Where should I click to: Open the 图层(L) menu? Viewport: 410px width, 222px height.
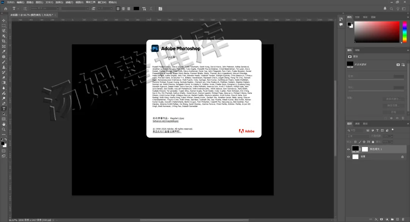tap(39, 2)
